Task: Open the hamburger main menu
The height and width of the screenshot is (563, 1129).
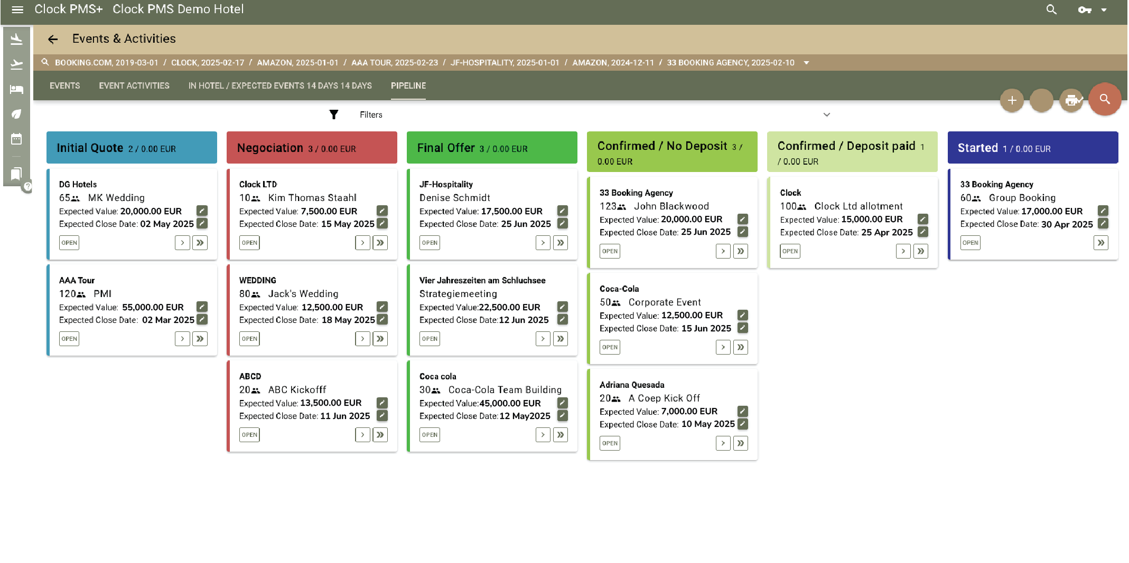Action: [17, 9]
